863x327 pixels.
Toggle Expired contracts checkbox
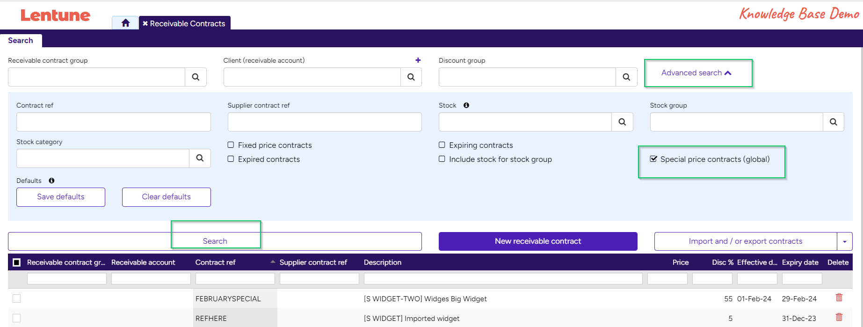click(x=231, y=159)
